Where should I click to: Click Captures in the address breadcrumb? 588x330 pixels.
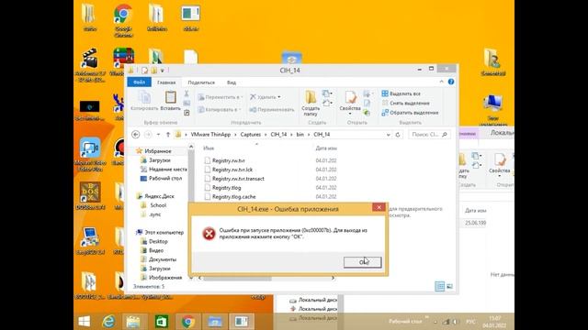pyautogui.click(x=251, y=135)
